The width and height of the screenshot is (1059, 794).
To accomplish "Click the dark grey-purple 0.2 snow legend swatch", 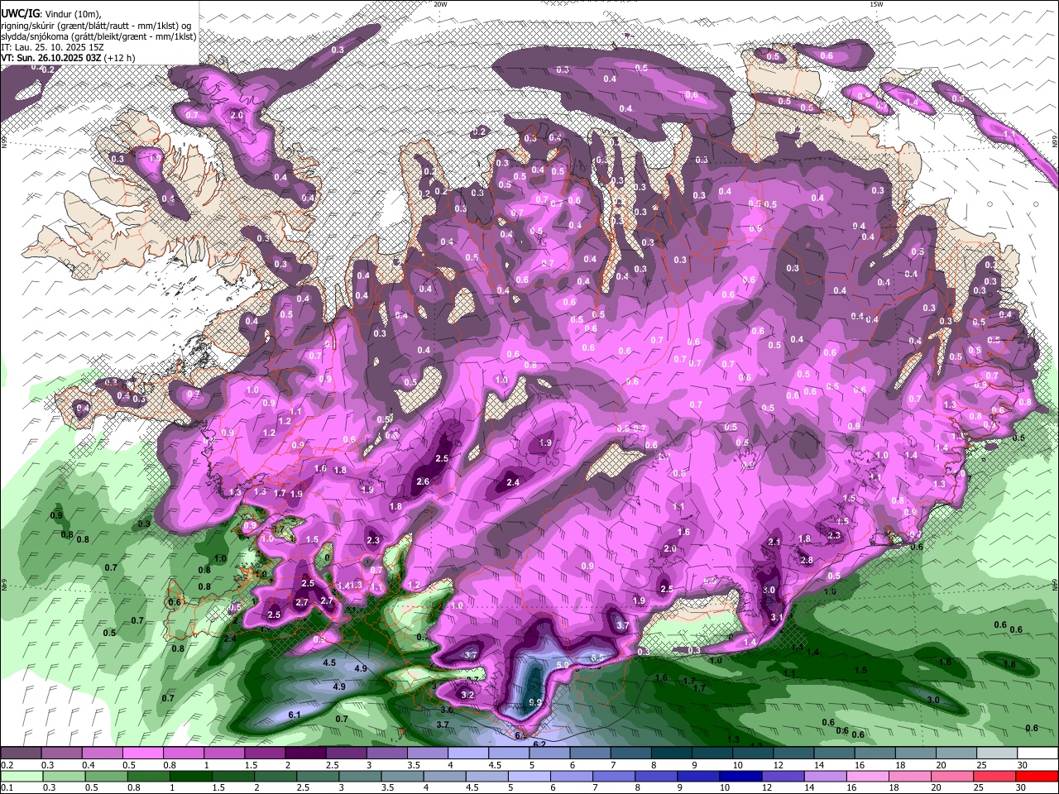I will 21,753.
